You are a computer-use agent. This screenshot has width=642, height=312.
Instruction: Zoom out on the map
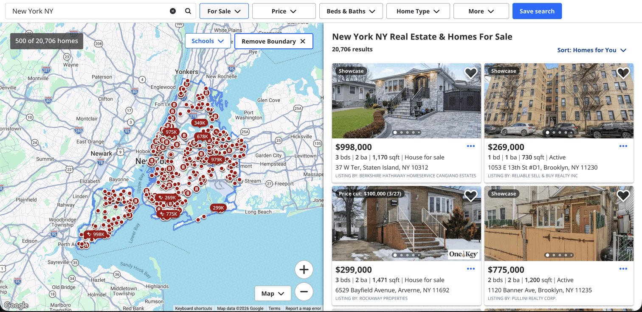pos(304,292)
